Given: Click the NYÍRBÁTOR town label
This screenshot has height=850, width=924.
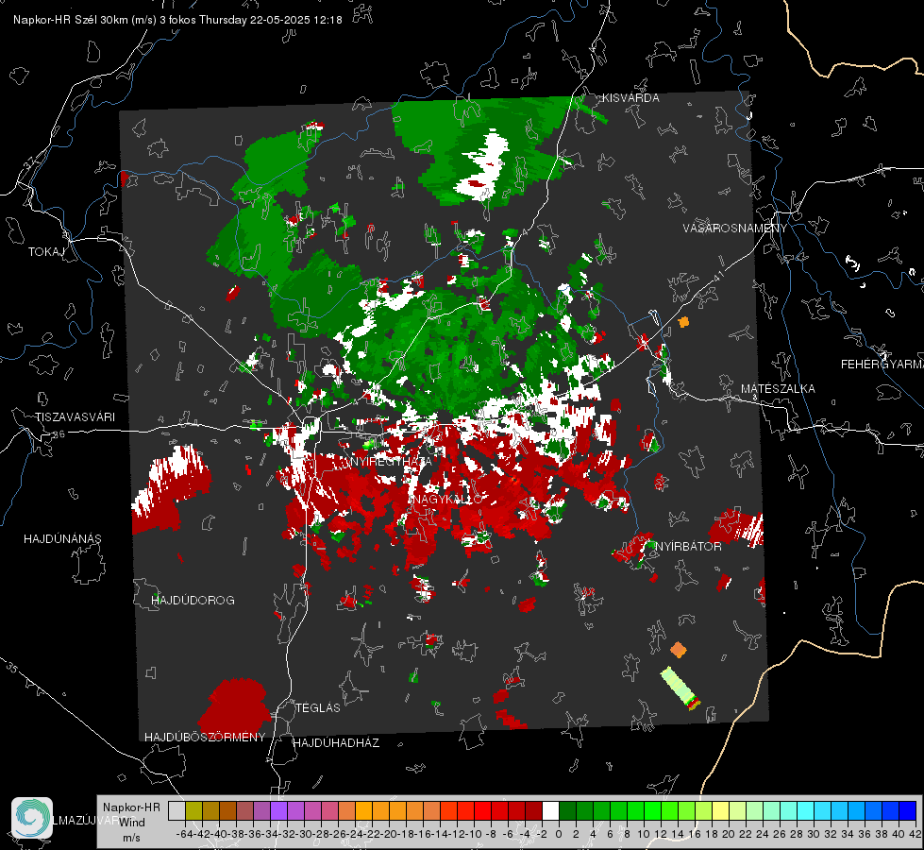Looking at the screenshot, I should (688, 547).
